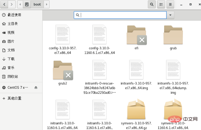Open Downloads (下载) in sidebar
Screen dimensions: 201x130
(21, 59)
